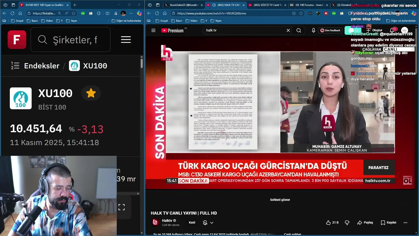This screenshot has width=419, height=236.
Task: Click the Sohbeti göster button
Action: [280, 200]
